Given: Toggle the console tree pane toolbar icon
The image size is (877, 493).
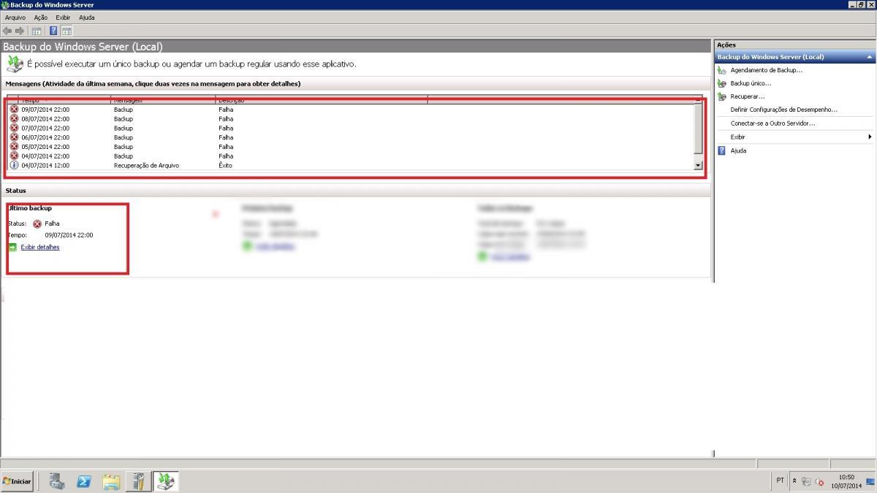Looking at the screenshot, I should pyautogui.click(x=37, y=31).
